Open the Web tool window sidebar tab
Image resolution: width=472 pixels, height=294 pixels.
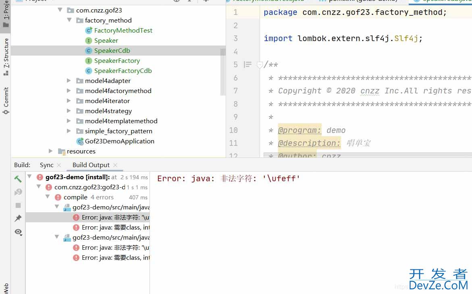tap(6, 288)
